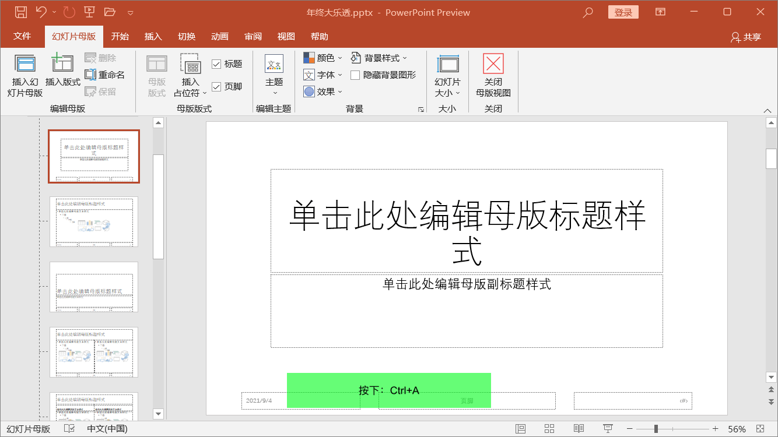Click the 幻灯片母版 status bar label
Viewport: 778px width, 437px height.
[29, 429]
